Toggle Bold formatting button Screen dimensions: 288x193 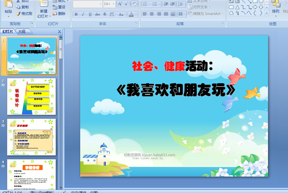point(76,14)
